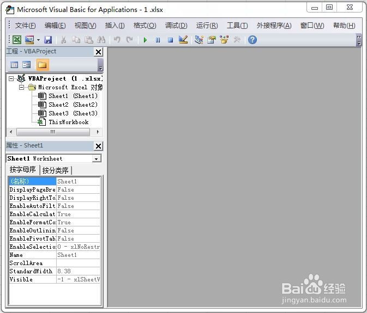Viewport: 367px width, 313px height.
Task: Click the blue Help question mark icon
Action: [x=252, y=40]
